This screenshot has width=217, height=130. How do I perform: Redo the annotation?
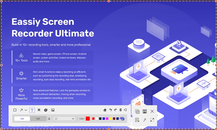116,110
